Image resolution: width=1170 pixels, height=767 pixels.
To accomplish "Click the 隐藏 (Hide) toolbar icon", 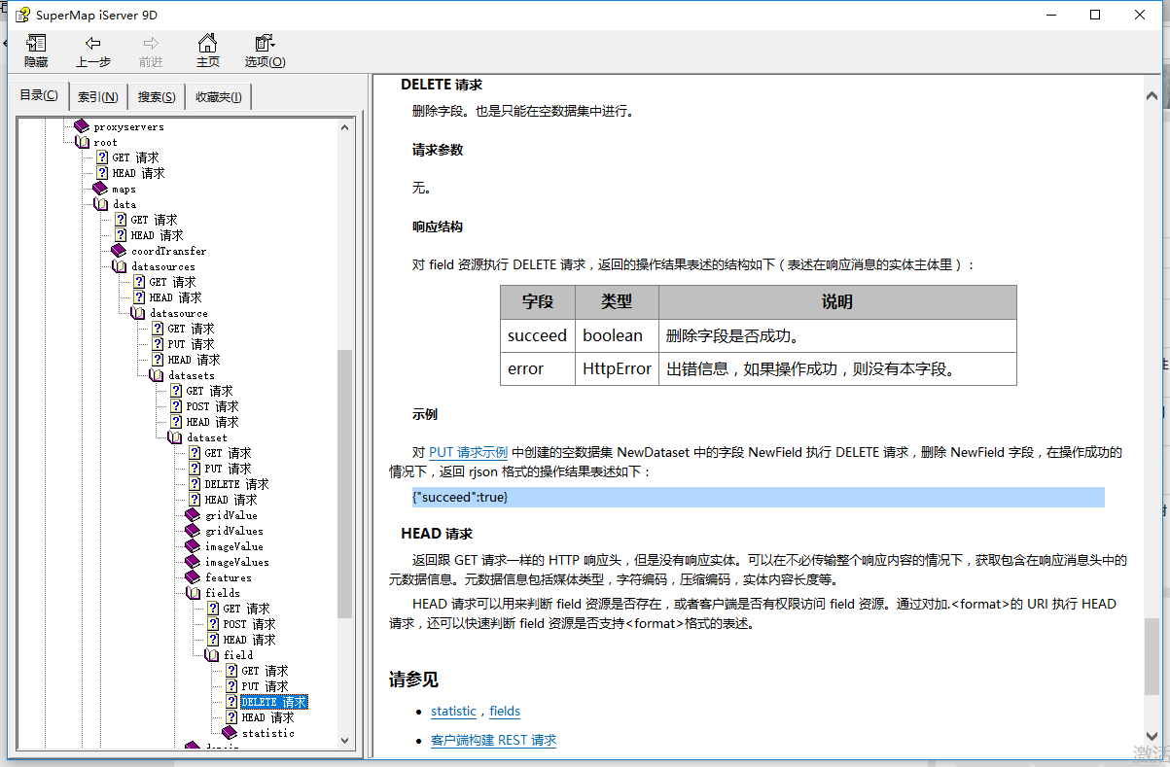I will [x=36, y=51].
